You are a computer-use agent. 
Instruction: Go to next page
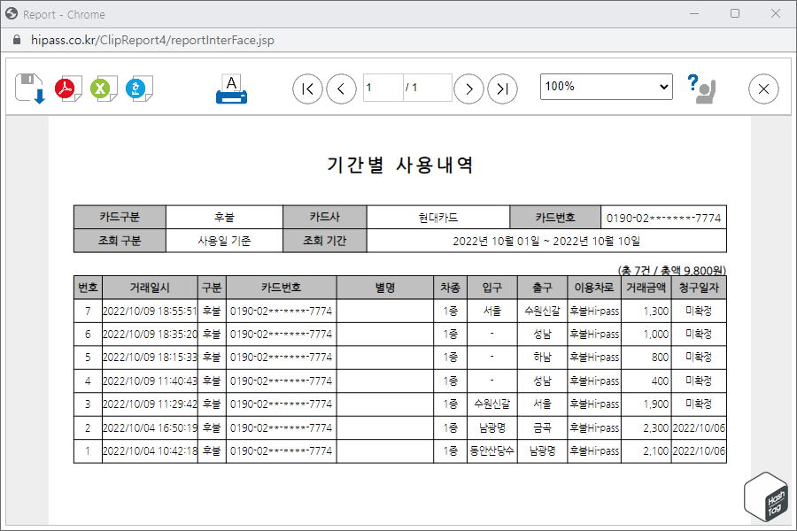point(468,88)
